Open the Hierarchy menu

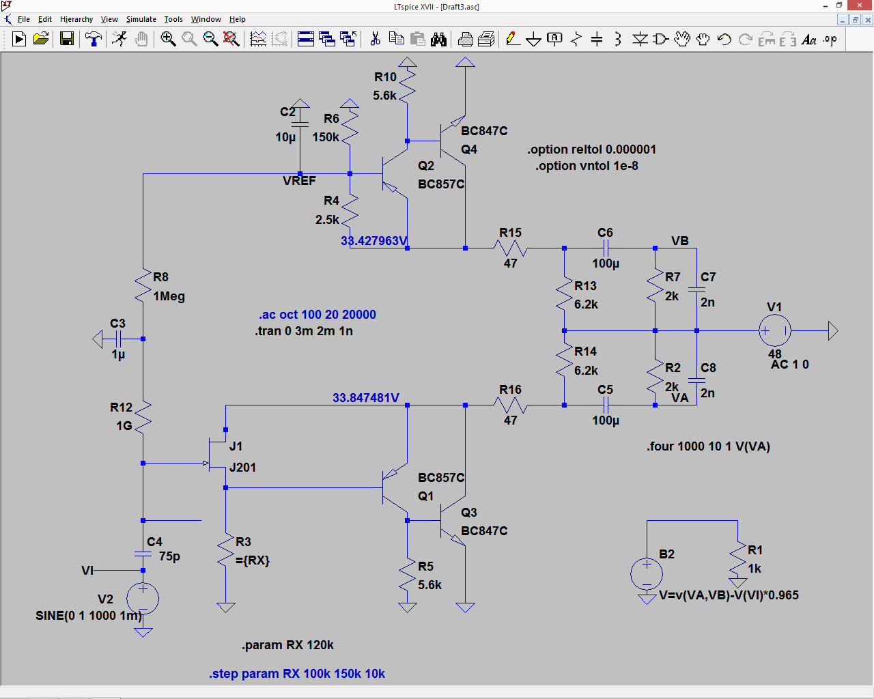pyautogui.click(x=76, y=19)
